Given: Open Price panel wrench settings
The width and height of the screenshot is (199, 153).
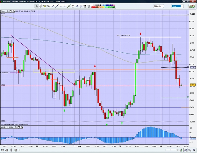Looking at the screenshot, I should click(x=8, y=11).
